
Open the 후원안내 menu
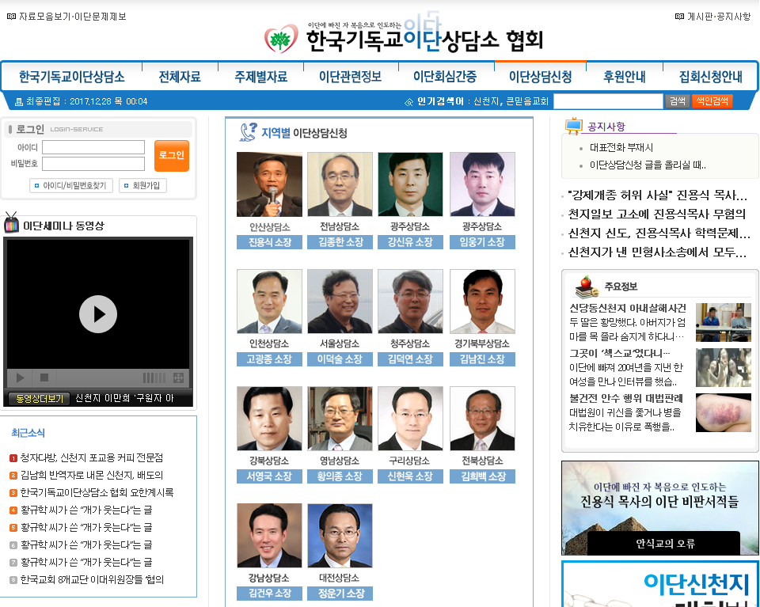tap(625, 77)
